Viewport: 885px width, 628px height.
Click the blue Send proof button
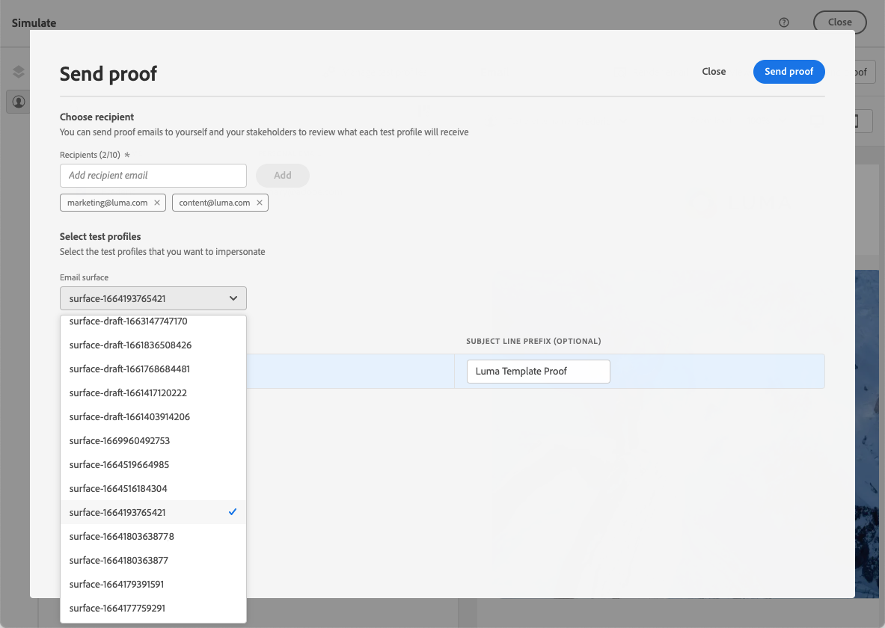tap(788, 72)
